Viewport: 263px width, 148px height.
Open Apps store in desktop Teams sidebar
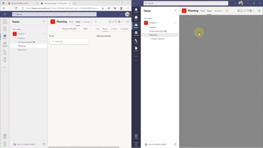(x=136, y=136)
